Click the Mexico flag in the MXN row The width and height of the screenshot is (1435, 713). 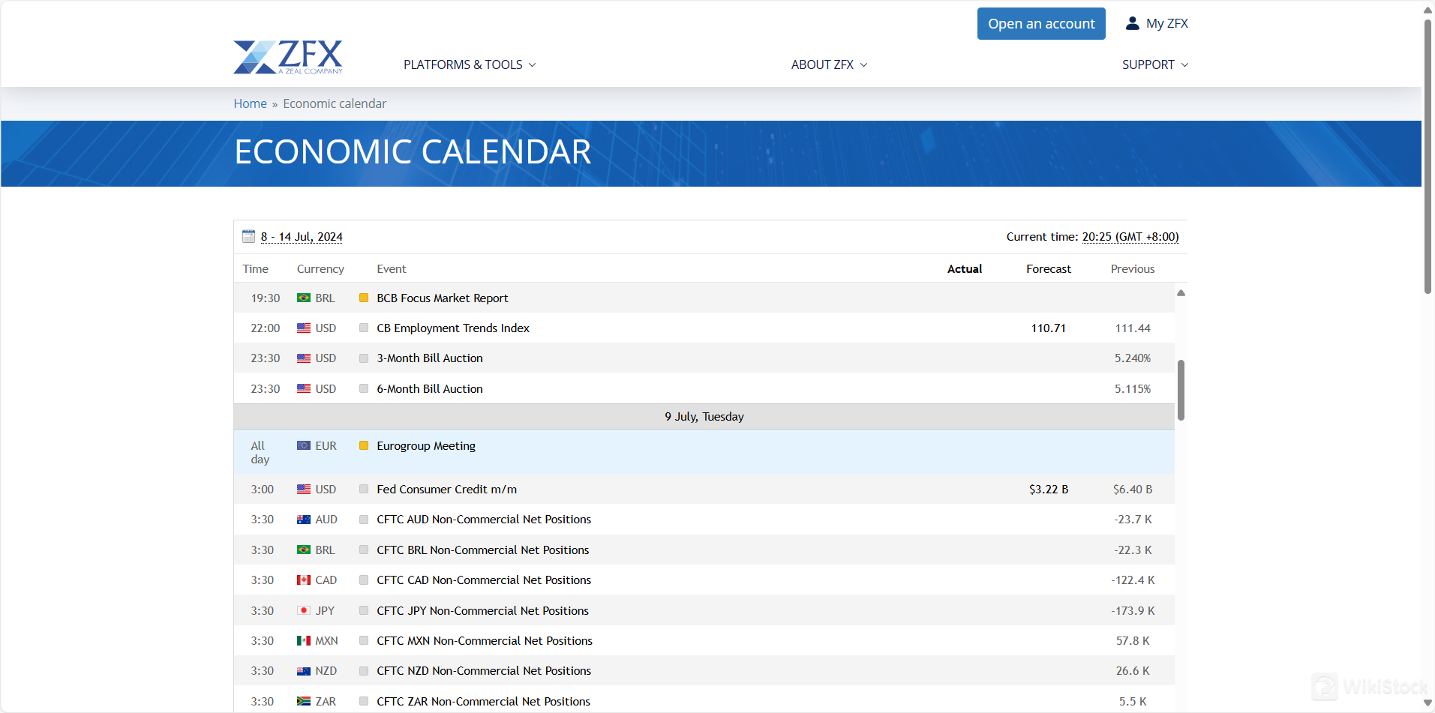click(304, 641)
